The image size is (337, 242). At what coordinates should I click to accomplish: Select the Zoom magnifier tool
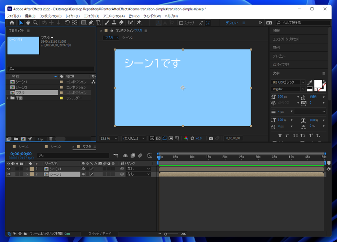coord(35,23)
